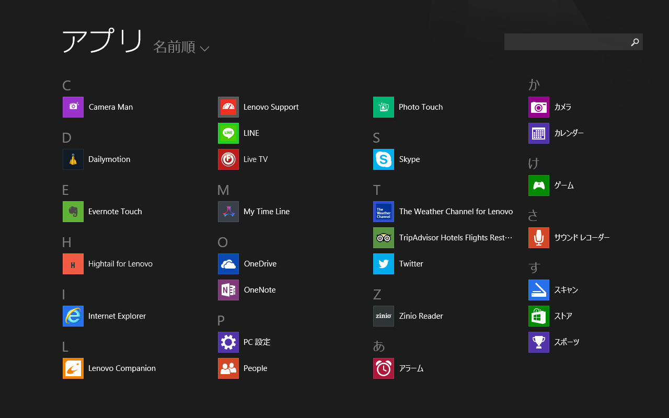The height and width of the screenshot is (418, 669).
Task: Click the Zinio Reader text label
Action: point(421,316)
